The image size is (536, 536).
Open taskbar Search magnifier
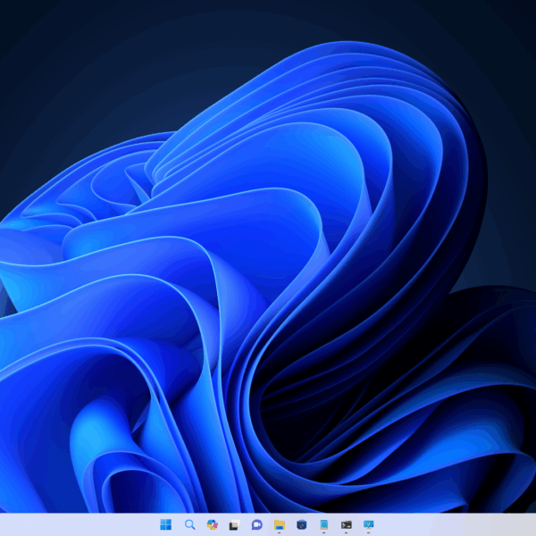(x=189, y=524)
